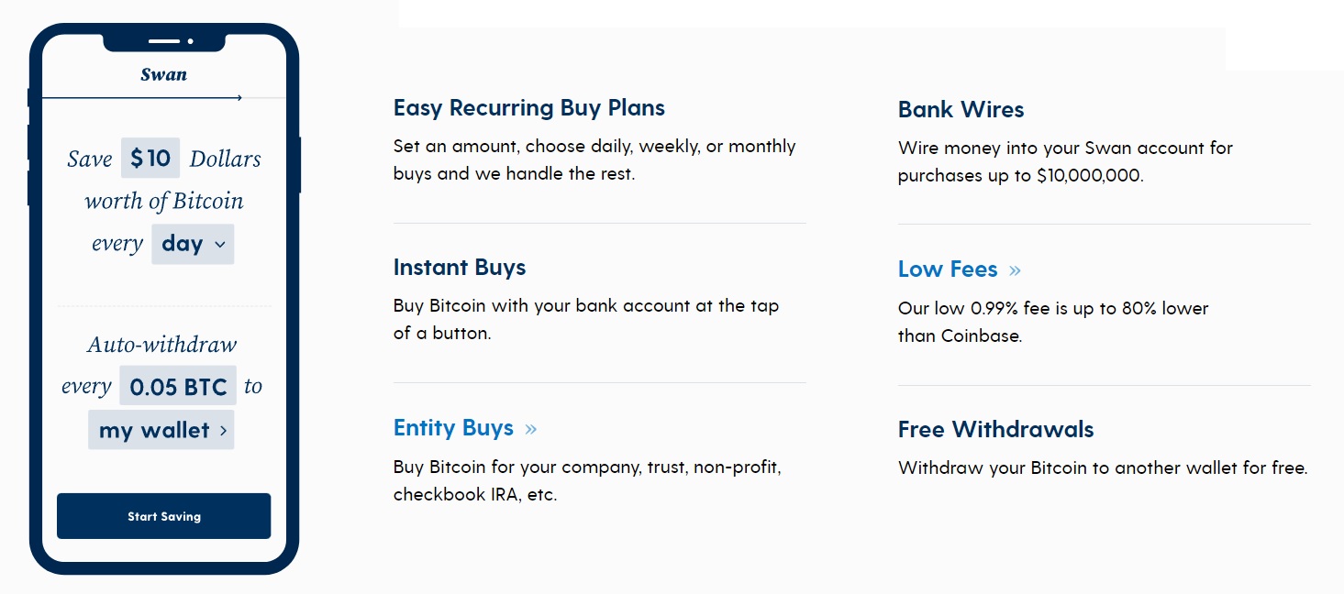Open the frequency dropdown showing day
This screenshot has width=1344, height=594.
pos(193,244)
